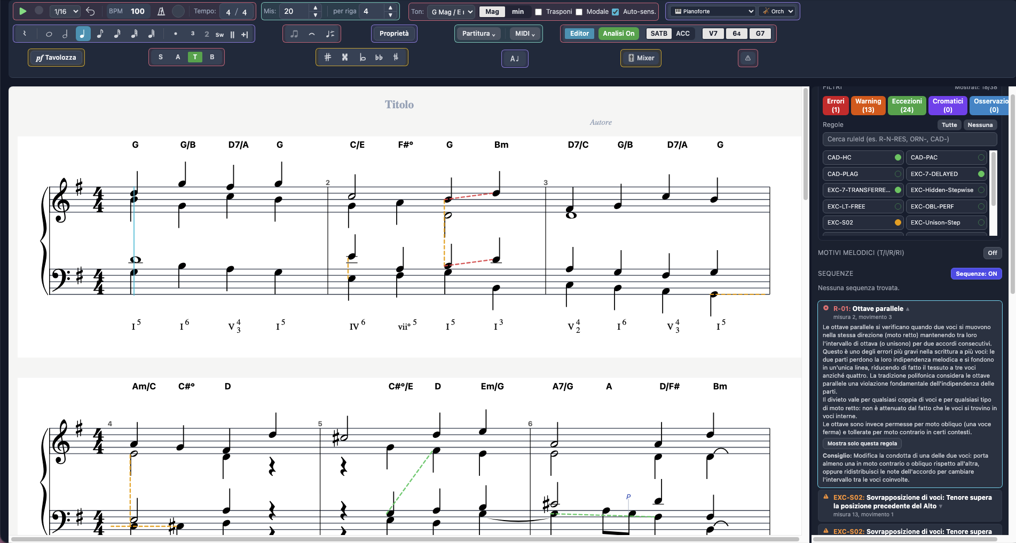The height and width of the screenshot is (543, 1016).
Task: Click the Mostra solo questa regola button
Action: 862,443
